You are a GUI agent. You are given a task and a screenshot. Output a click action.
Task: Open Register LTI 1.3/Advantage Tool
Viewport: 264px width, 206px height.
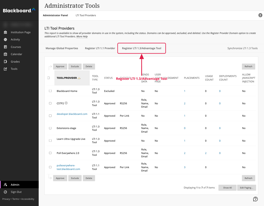pos(142,48)
